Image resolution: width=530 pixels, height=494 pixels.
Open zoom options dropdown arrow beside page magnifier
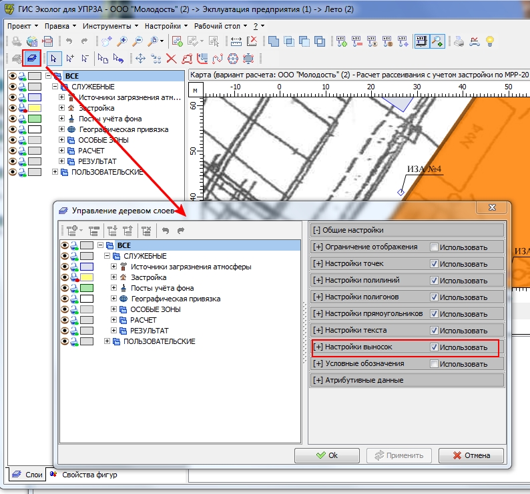point(162,41)
